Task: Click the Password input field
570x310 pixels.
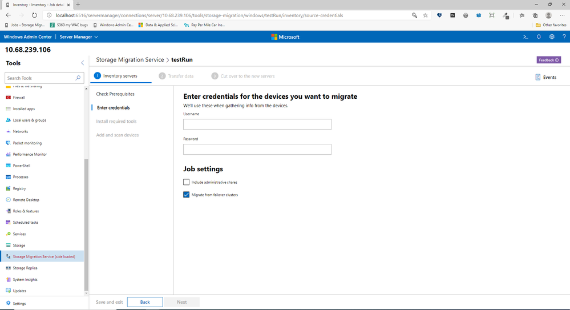Action: click(257, 149)
